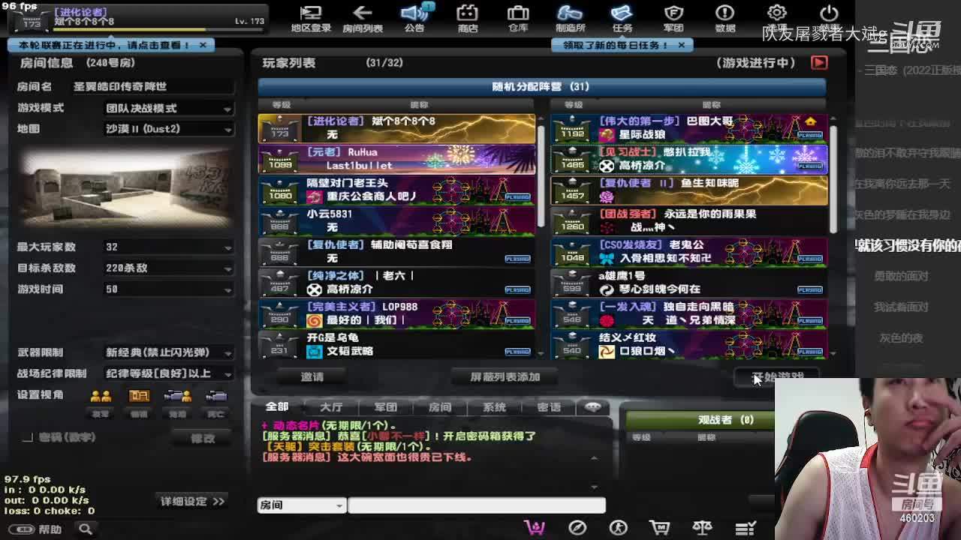Click the balance scales icon at bottom
The height and width of the screenshot is (540, 961).
pos(702,528)
